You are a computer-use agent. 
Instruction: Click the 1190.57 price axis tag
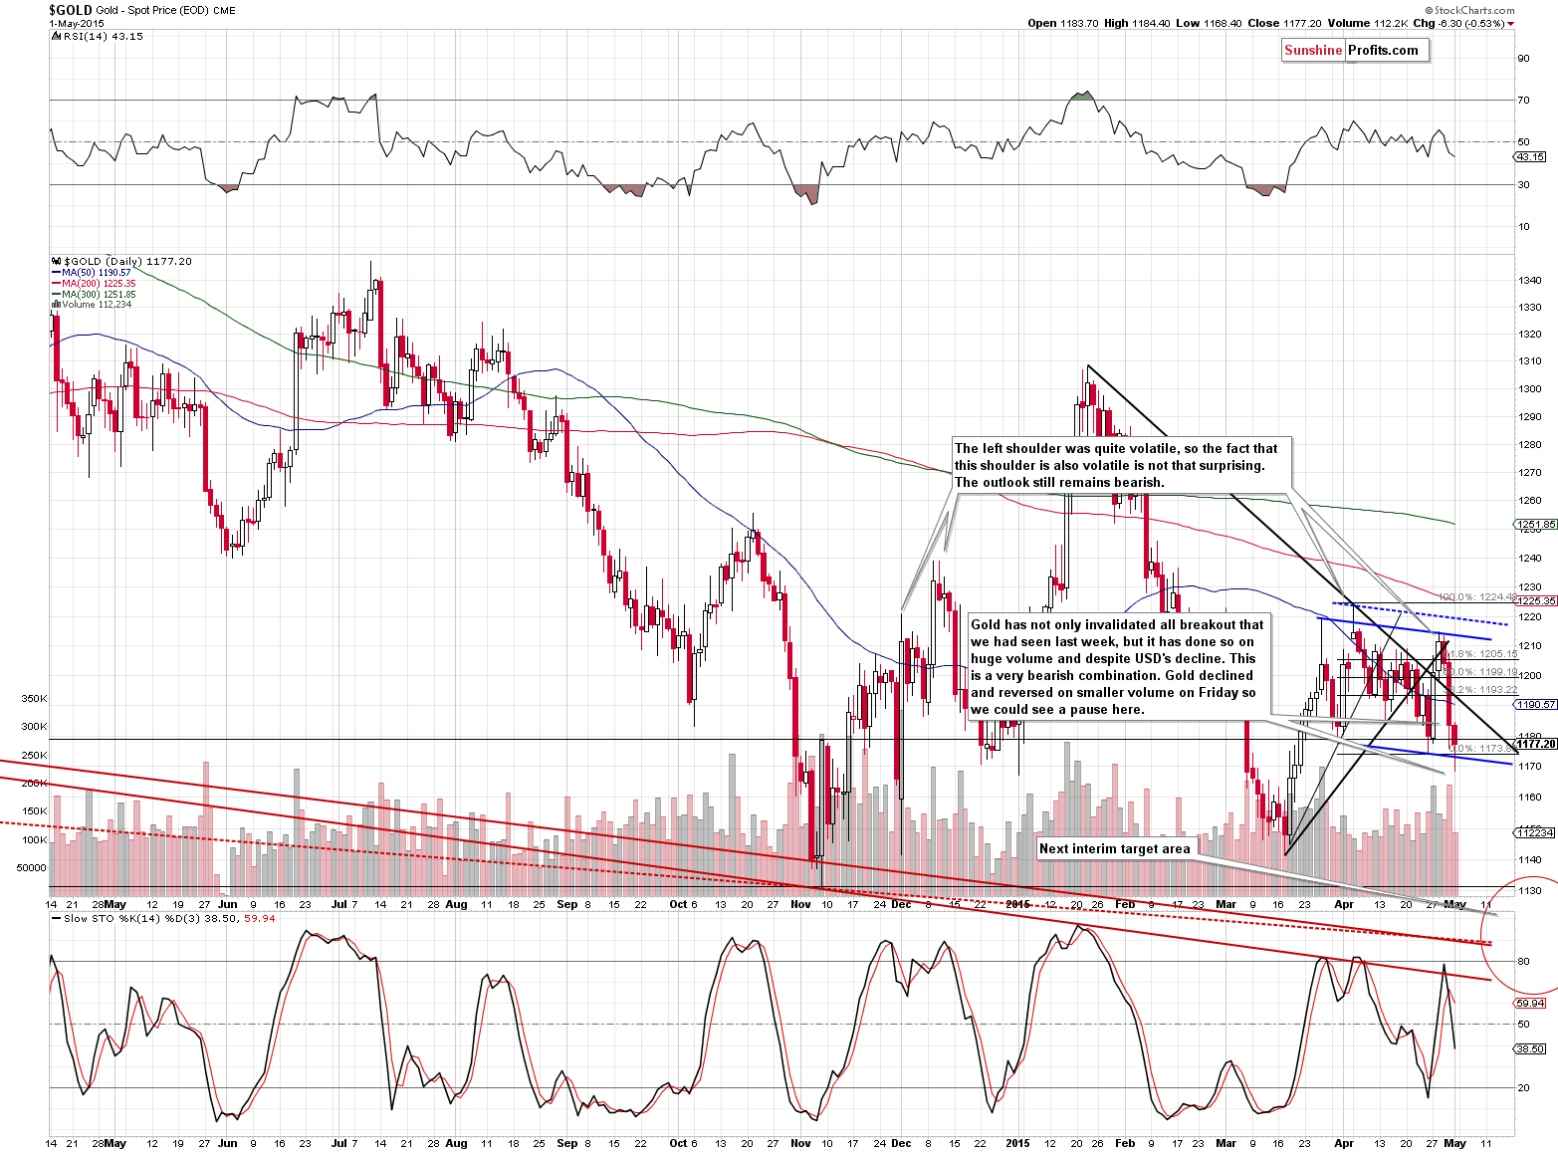point(1536,704)
